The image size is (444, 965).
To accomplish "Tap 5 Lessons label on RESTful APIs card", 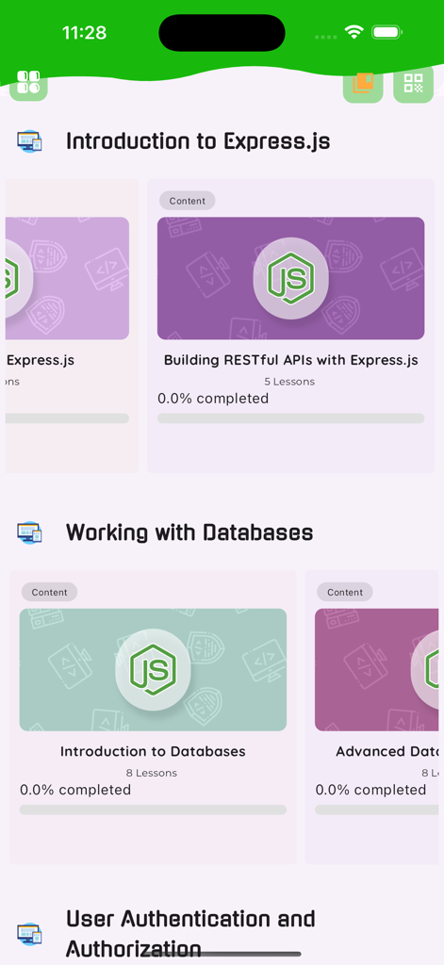I will pyautogui.click(x=289, y=382).
